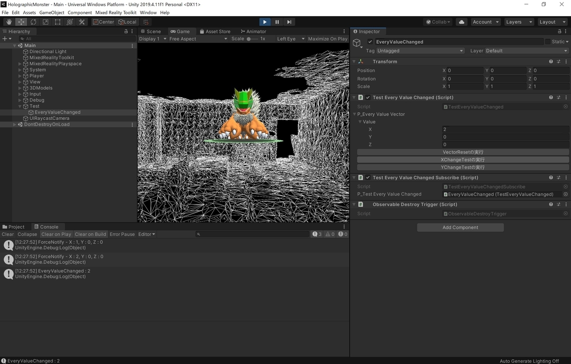Toggle Local handle rotation button

coord(127,22)
